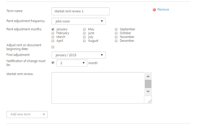197x126 pixels.
Task: Open the notification months number dropdown
Action: point(72,63)
